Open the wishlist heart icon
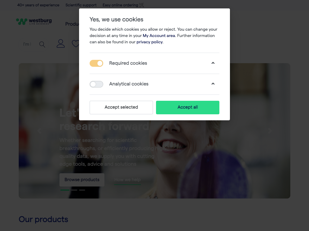 (75, 44)
